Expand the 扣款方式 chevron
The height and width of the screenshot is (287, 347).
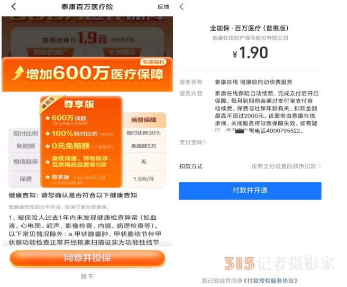[319, 166]
